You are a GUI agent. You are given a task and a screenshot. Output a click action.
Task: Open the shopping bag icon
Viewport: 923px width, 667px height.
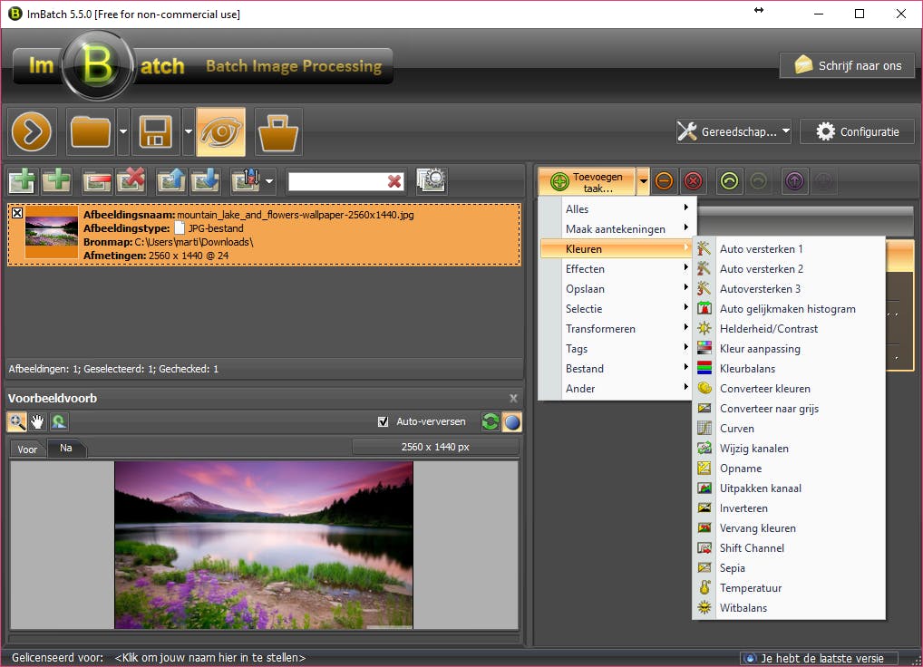[x=278, y=132]
